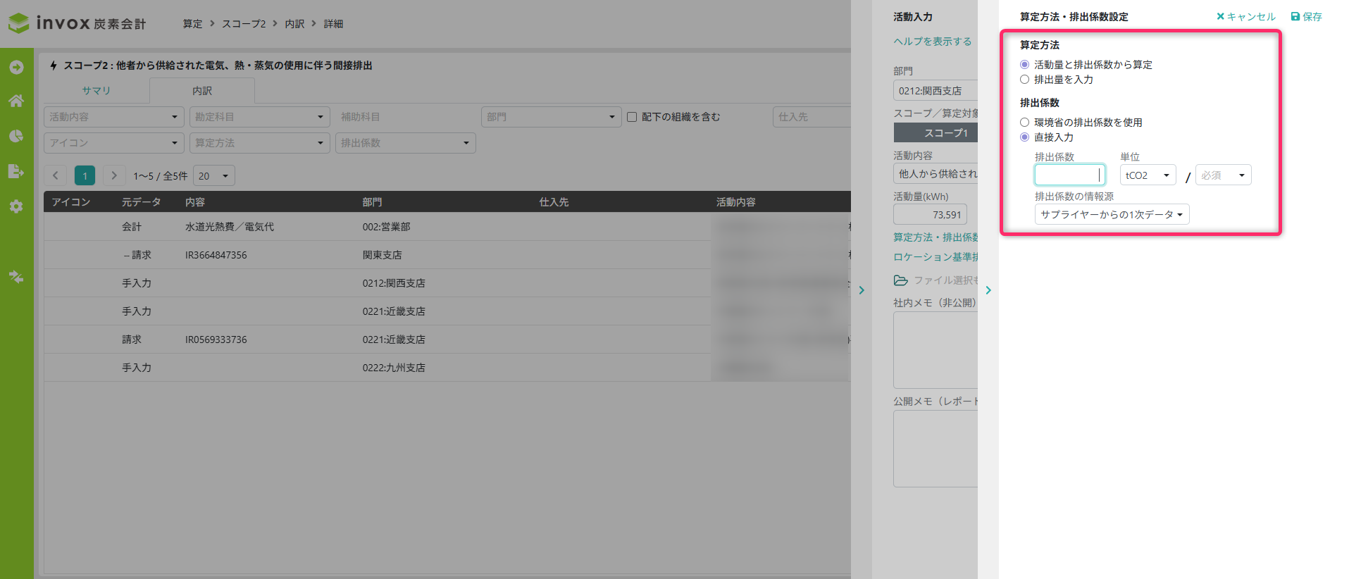Click the next page arrow button
The width and height of the screenshot is (1349, 579).
point(114,175)
